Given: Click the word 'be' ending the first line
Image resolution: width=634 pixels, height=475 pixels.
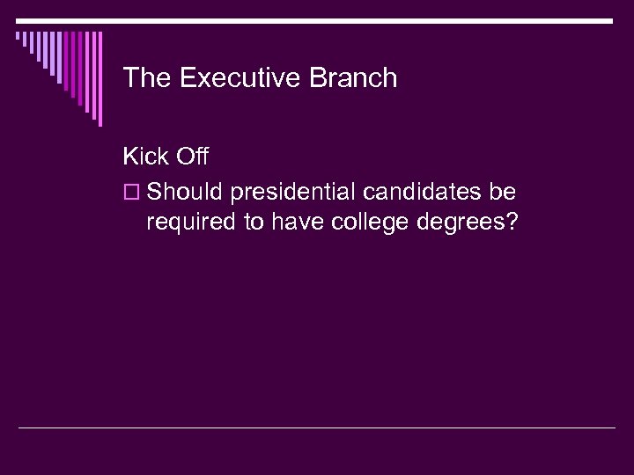Looking at the screenshot, I should (x=505, y=192).
